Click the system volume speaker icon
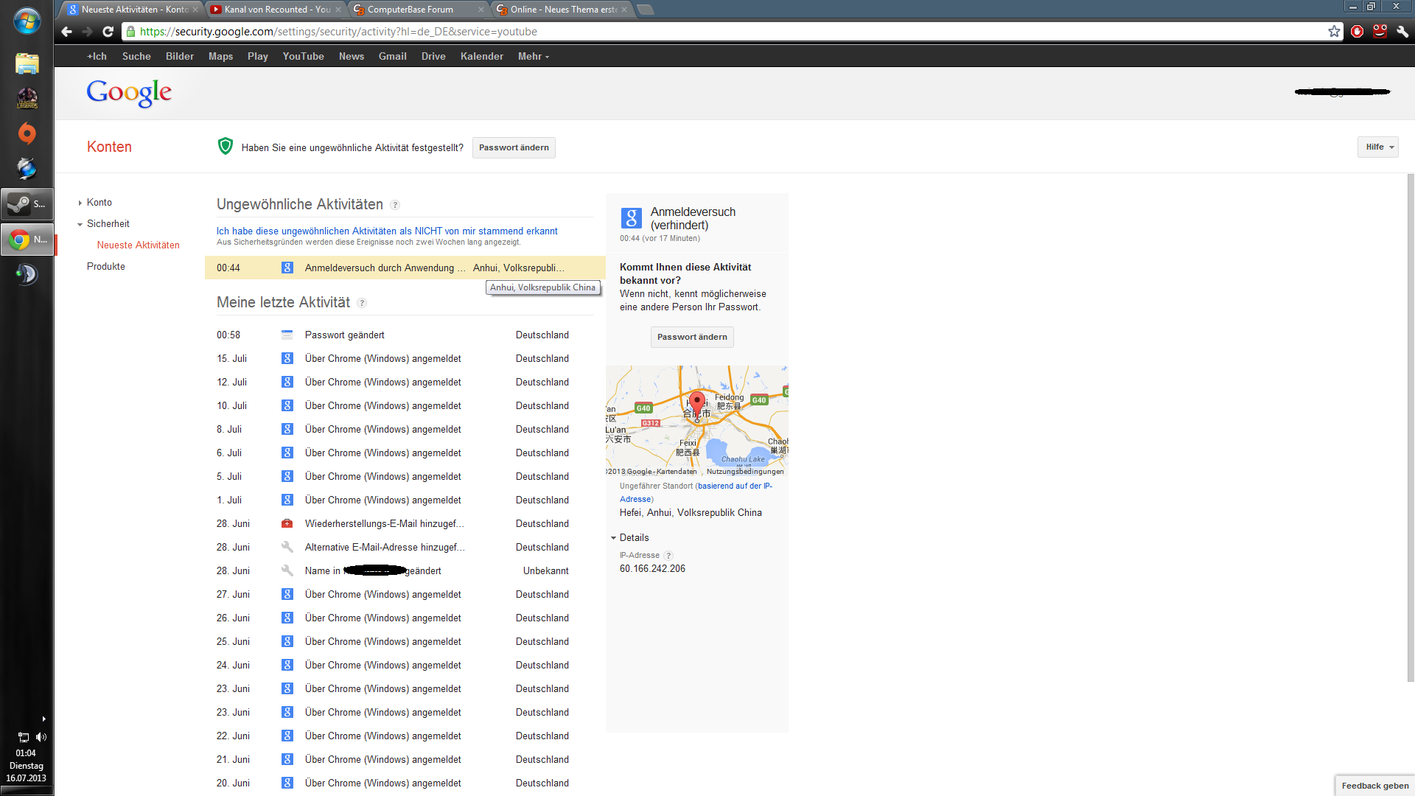 (x=41, y=737)
